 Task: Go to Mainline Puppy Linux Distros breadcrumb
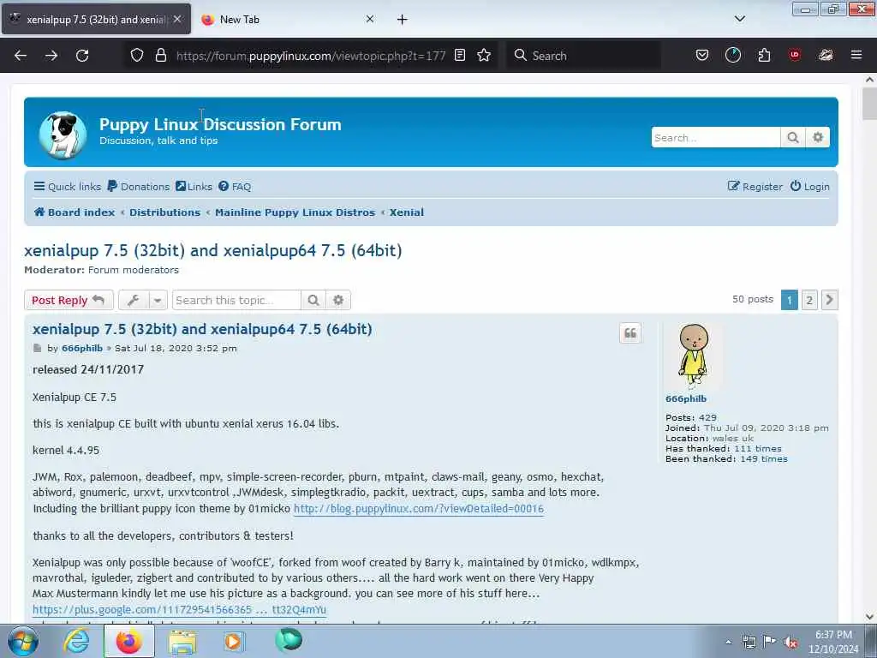point(295,212)
